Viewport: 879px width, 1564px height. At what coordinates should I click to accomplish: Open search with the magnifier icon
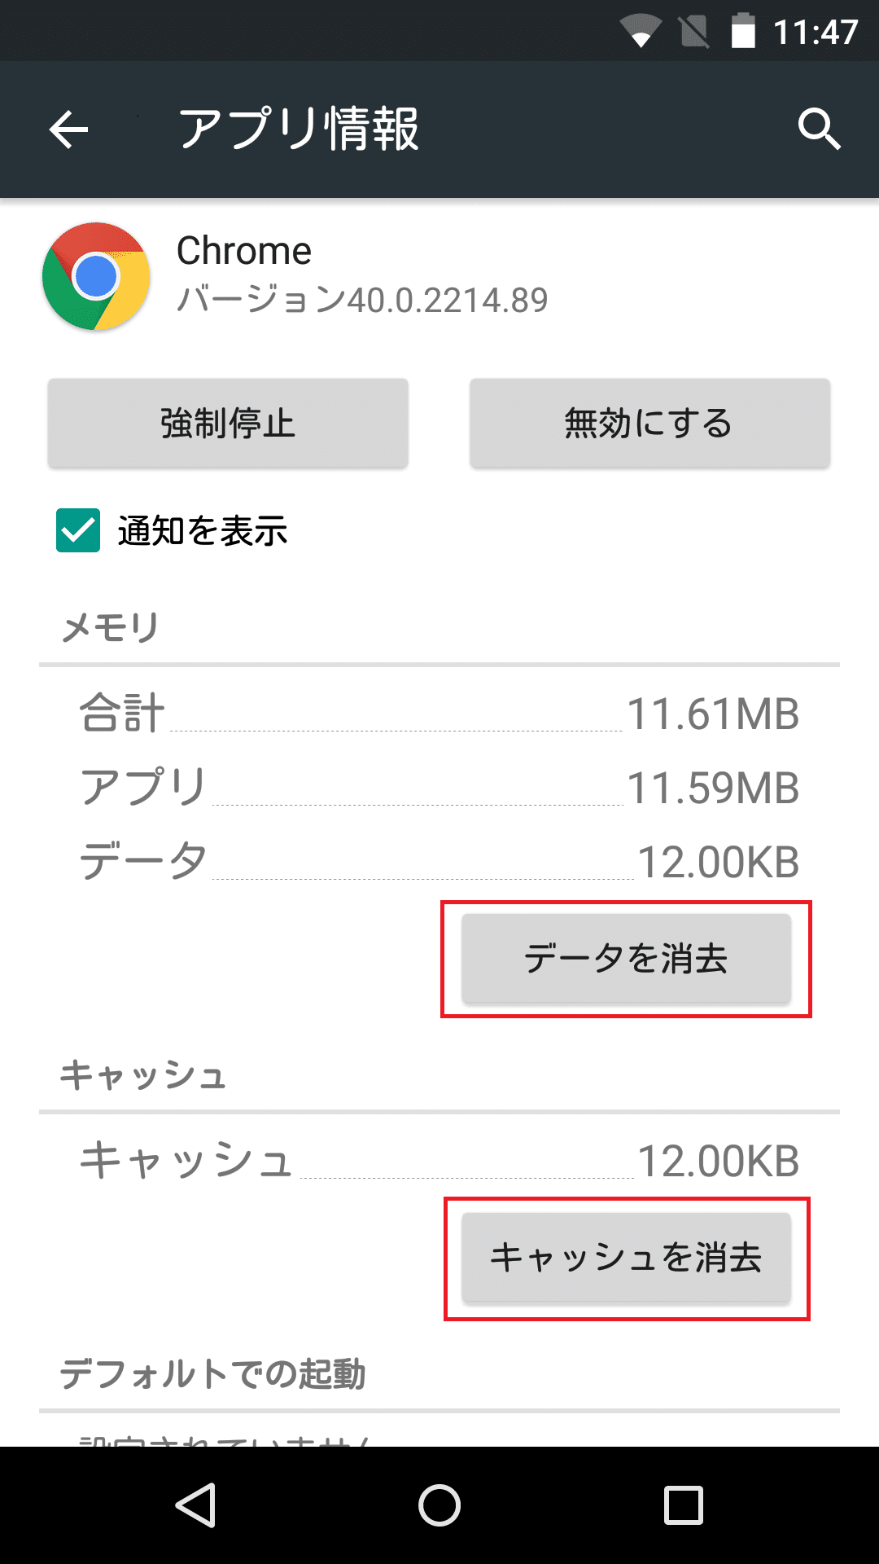[x=819, y=129]
